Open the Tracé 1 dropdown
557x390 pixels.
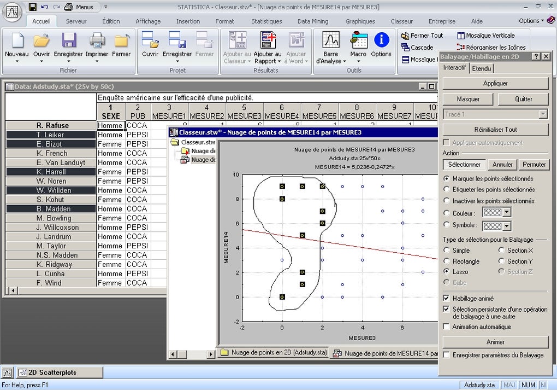(x=543, y=114)
